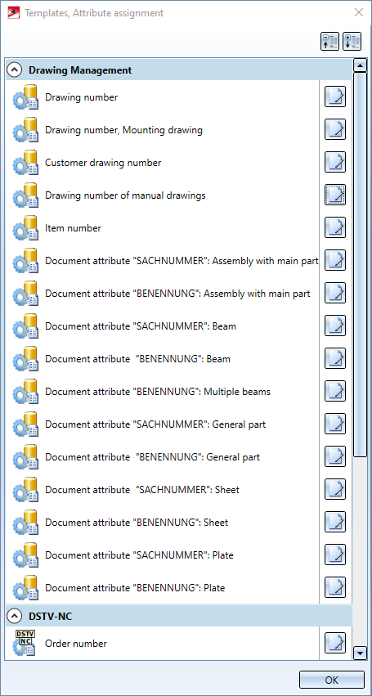Edit Document attribute "BENENNUNG": Multiple beams
Screen dimensions: 372x696
pyautogui.click(x=335, y=391)
